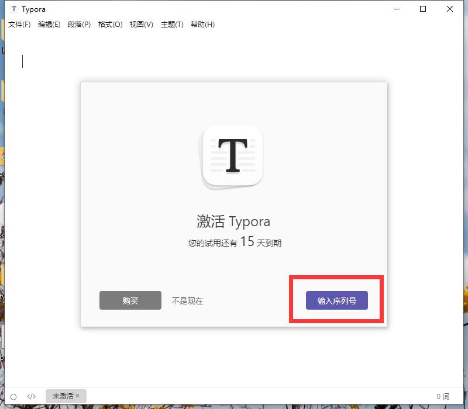Screen dimensions: 468x409
Task: Click the Typora logo in the dialog
Action: [232, 157]
